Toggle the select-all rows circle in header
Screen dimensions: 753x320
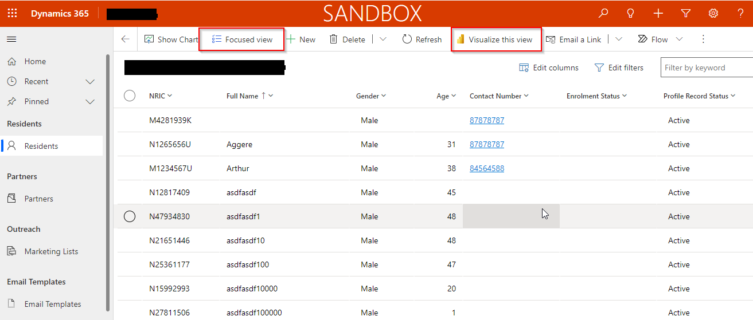click(130, 96)
